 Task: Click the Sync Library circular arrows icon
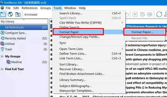(159, 14)
